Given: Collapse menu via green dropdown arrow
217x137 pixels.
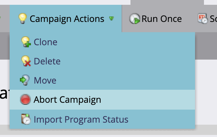Looking at the screenshot, I should click(x=111, y=18).
